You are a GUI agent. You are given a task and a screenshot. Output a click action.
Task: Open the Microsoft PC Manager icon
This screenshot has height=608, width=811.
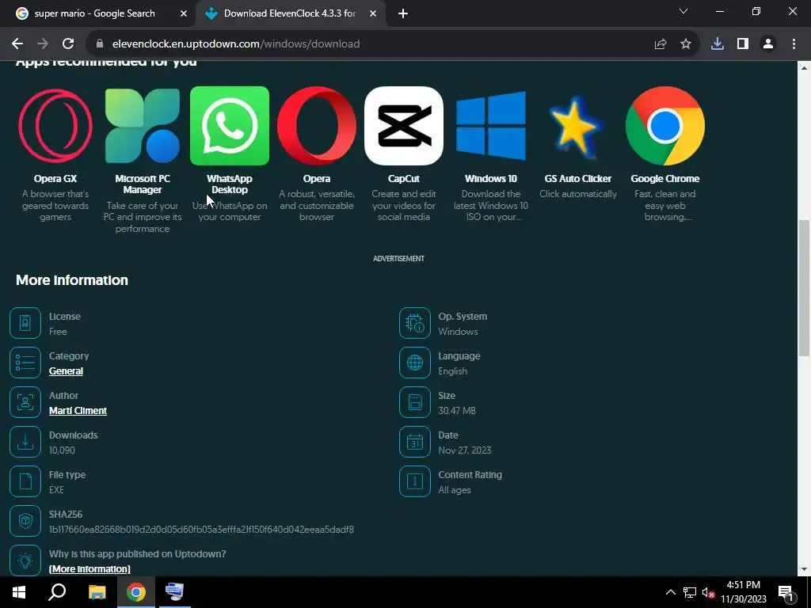(x=143, y=126)
